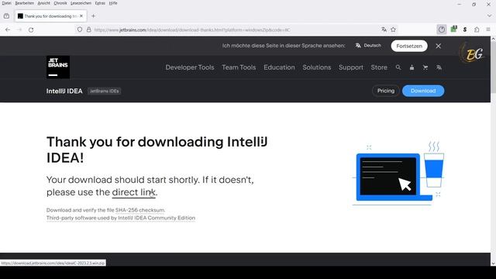Open Store nav menu

(379, 67)
